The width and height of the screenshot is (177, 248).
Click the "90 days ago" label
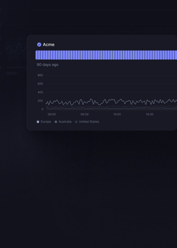point(47,65)
